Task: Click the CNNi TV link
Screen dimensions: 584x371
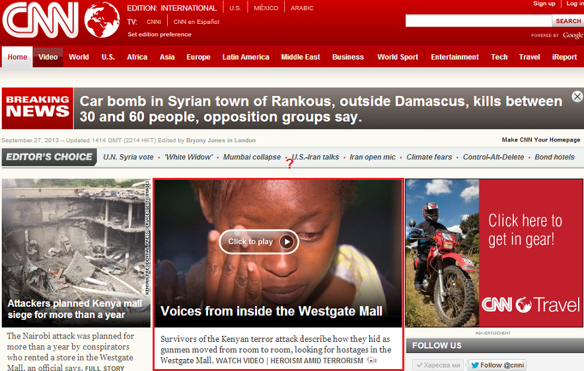Action: (x=154, y=22)
